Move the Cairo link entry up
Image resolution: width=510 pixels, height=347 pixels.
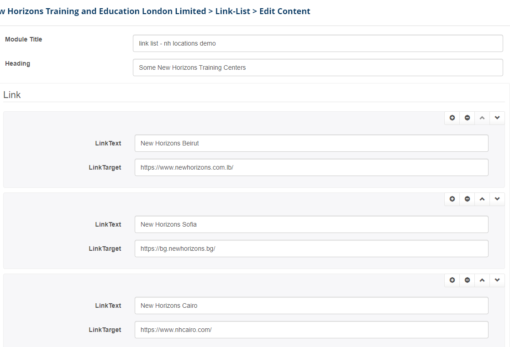482,280
